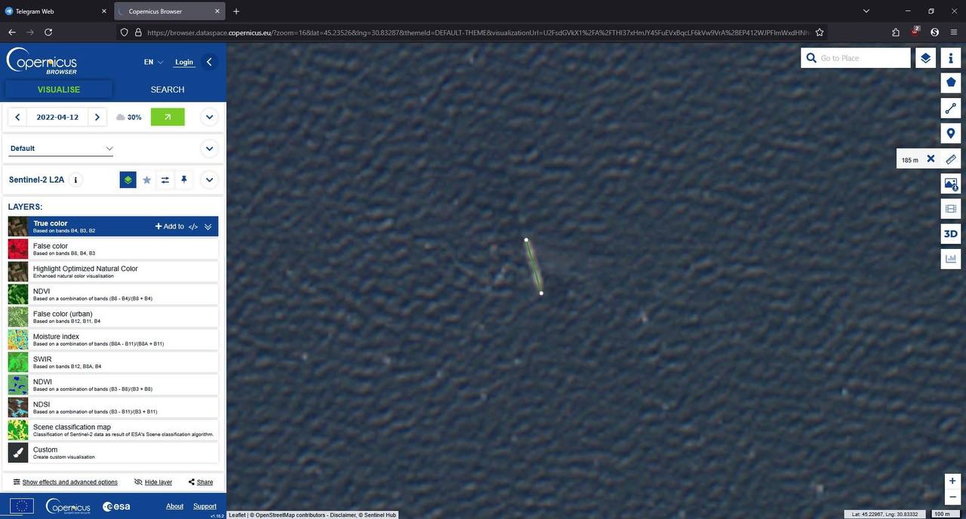The image size is (966, 519).
Task: Open the Default theme dropdown
Action: coord(61,149)
